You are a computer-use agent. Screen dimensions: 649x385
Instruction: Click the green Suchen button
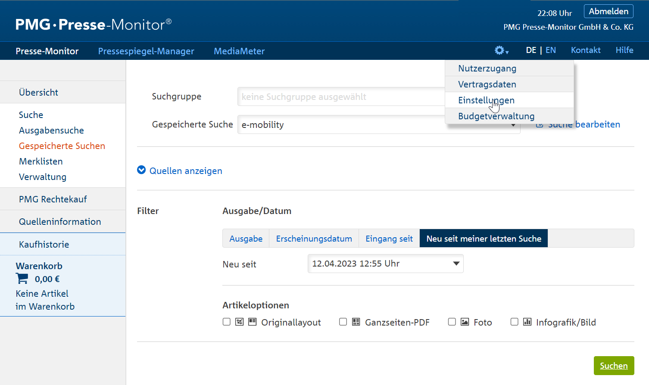coord(614,366)
